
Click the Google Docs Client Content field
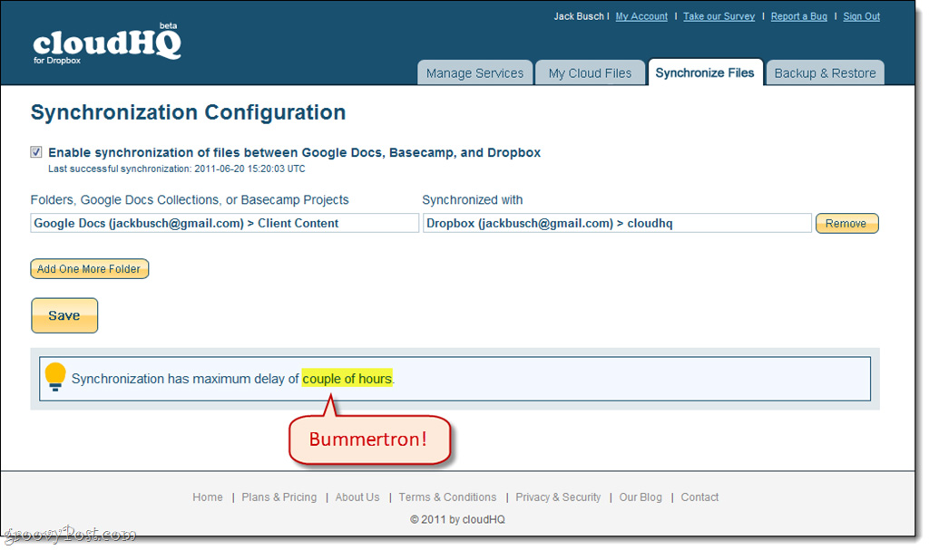pyautogui.click(x=224, y=223)
